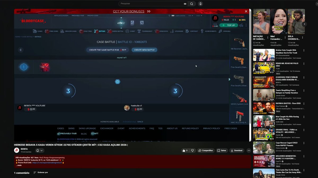
Task: Open the Upgrader nav tab
Action: [177, 31]
